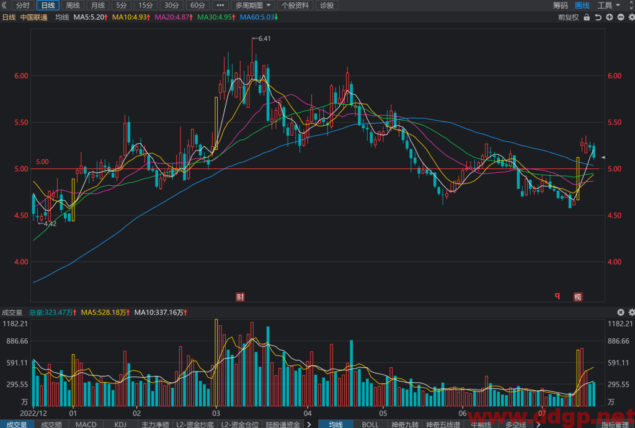Image resolution: width=635 pixels, height=428 pixels.
Task: Click the MA60:5.03 value label
Action: pyautogui.click(x=259, y=17)
